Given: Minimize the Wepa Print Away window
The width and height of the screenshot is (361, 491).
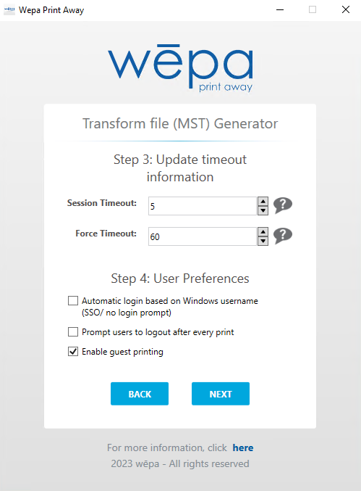Looking at the screenshot, I should click(280, 9).
